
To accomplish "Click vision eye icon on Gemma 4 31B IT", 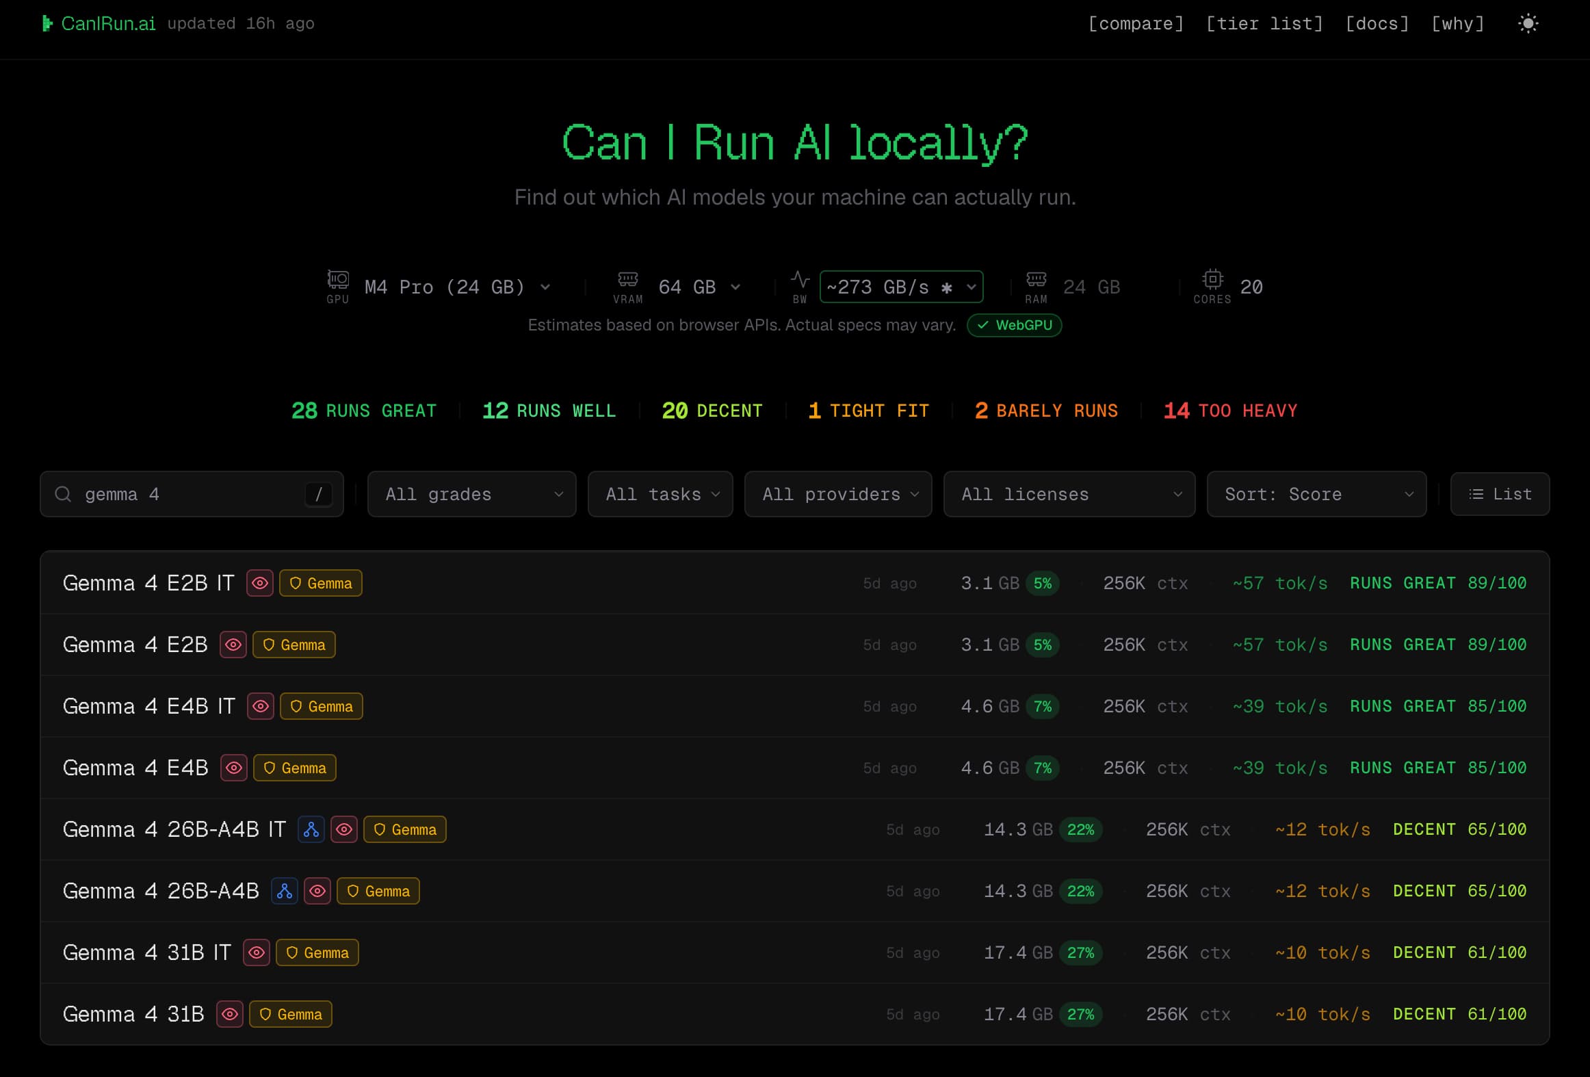I will tap(257, 952).
